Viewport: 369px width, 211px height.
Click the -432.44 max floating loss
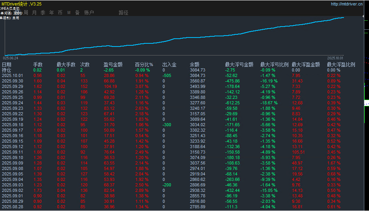click(x=233, y=190)
